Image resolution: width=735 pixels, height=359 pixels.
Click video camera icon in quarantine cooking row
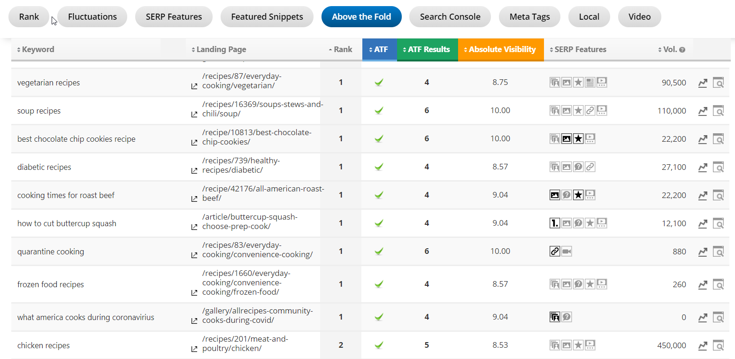tap(567, 252)
